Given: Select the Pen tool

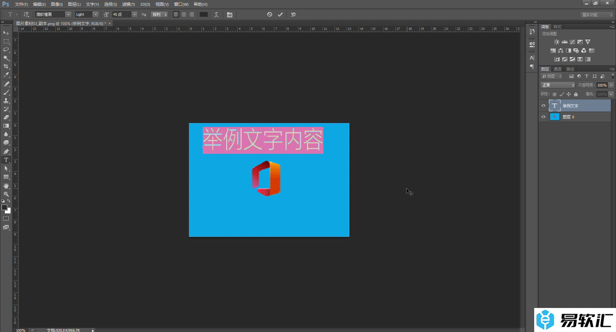Looking at the screenshot, I should (x=6, y=152).
